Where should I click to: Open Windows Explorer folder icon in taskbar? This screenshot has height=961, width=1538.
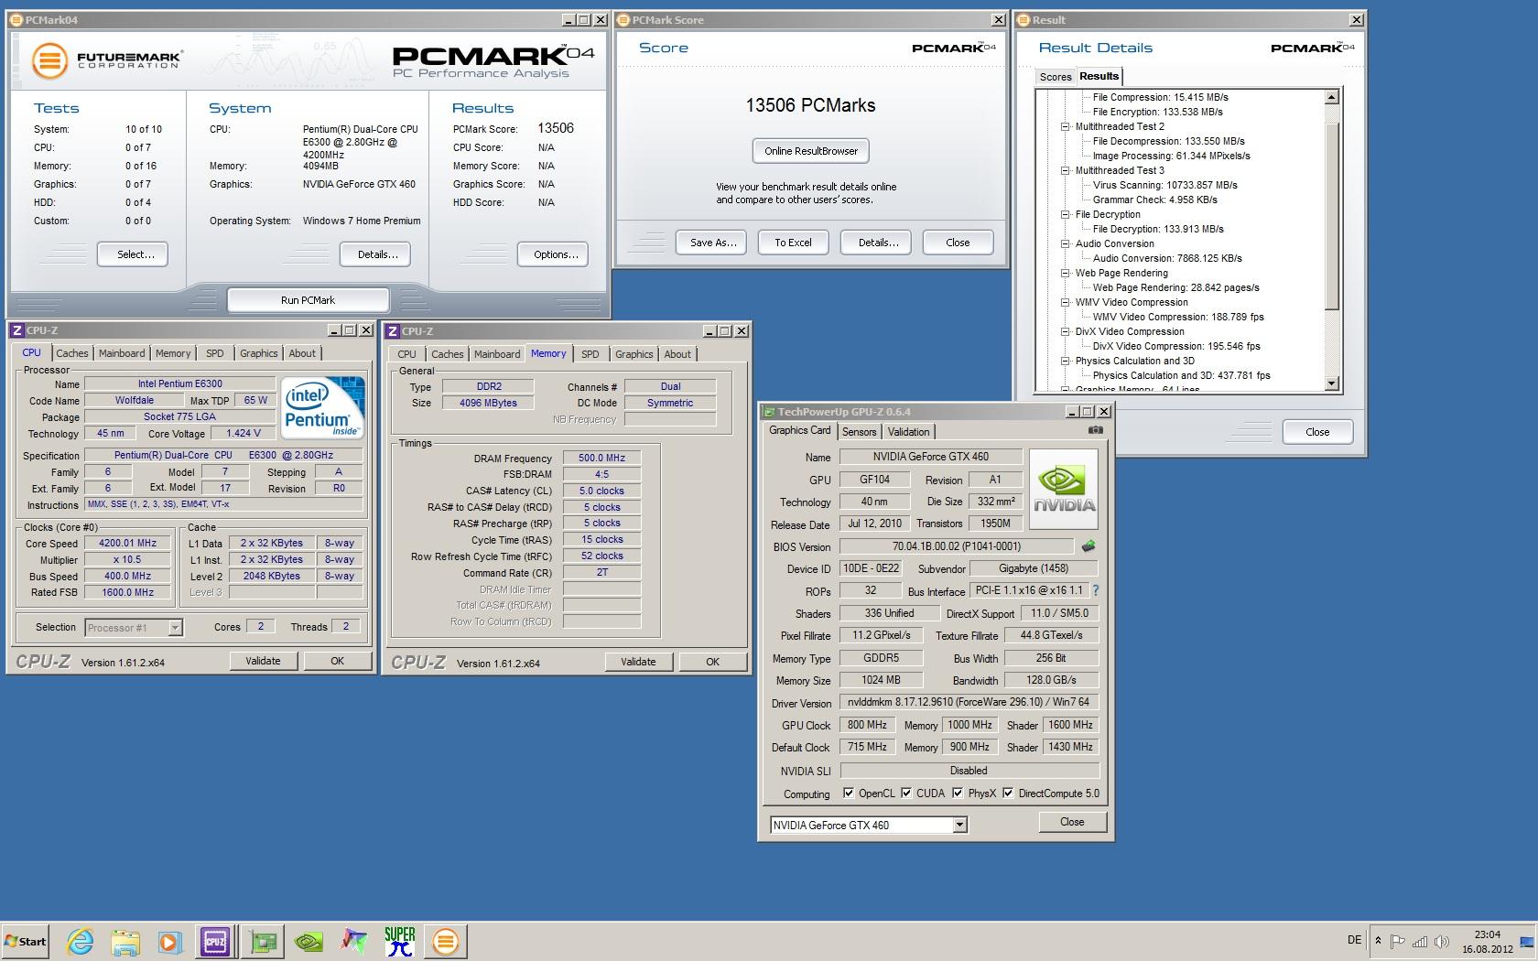(x=125, y=941)
